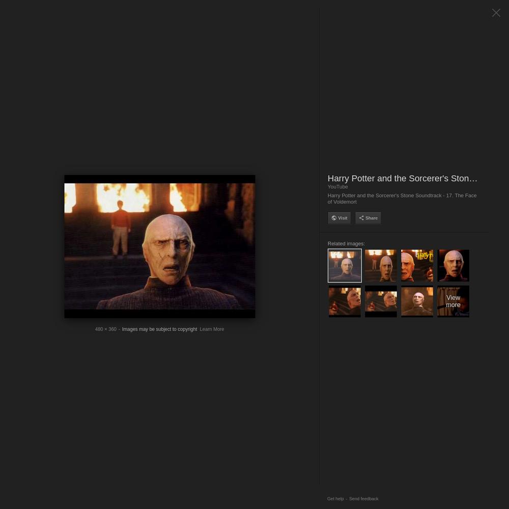The width and height of the screenshot is (509, 509).
Task: Click the description text mentioning 'The Face of Voldemort'
Action: [402, 199]
